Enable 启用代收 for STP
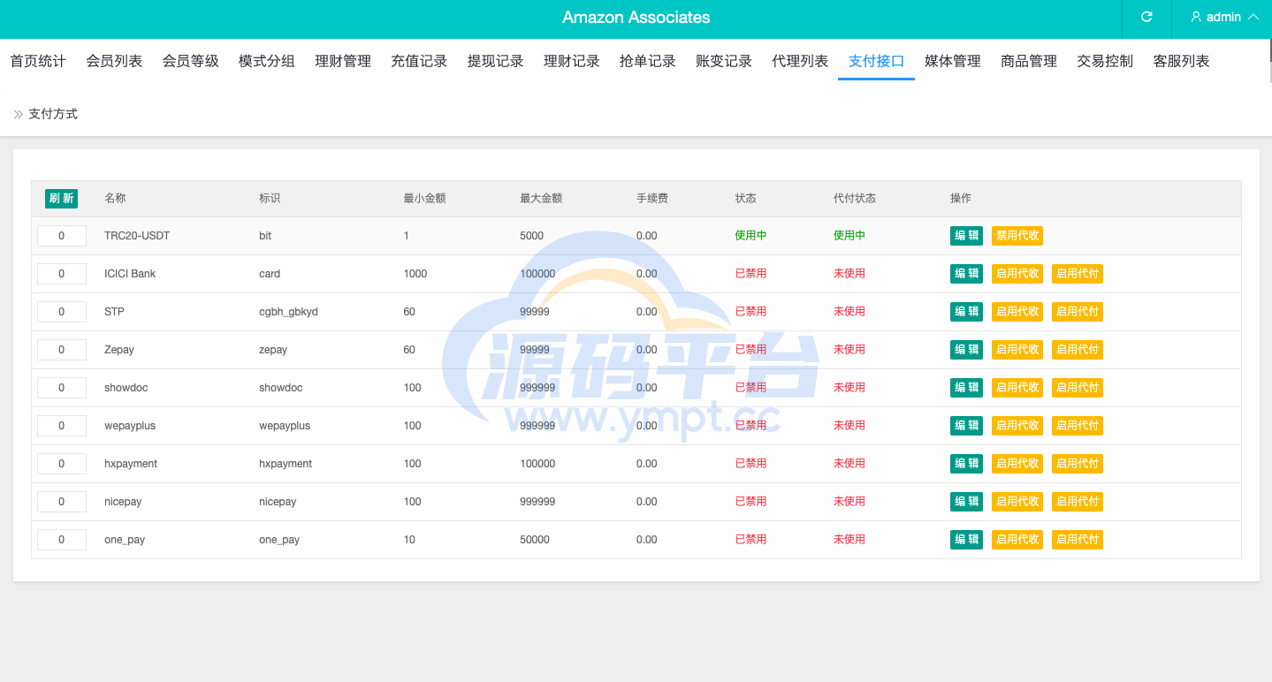Screen dimensions: 1272x682 (x=1017, y=312)
